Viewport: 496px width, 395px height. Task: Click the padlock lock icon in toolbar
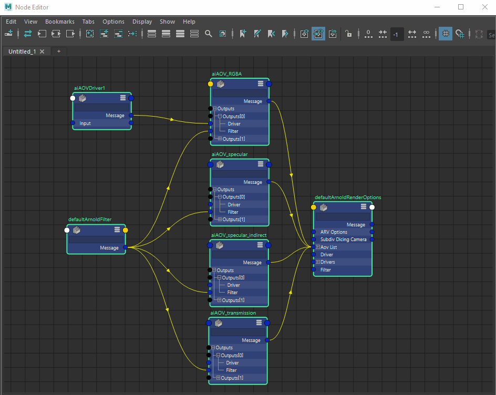coord(348,34)
